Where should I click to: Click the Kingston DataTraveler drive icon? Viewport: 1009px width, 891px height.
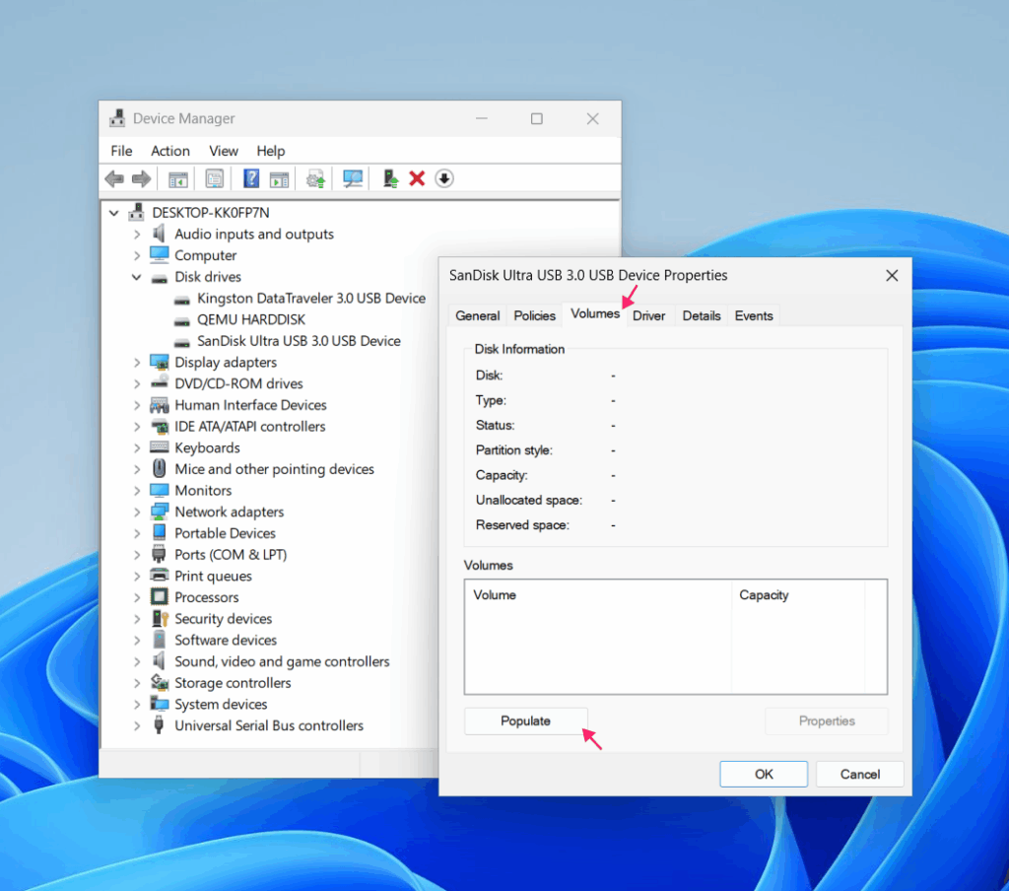pyautogui.click(x=182, y=299)
